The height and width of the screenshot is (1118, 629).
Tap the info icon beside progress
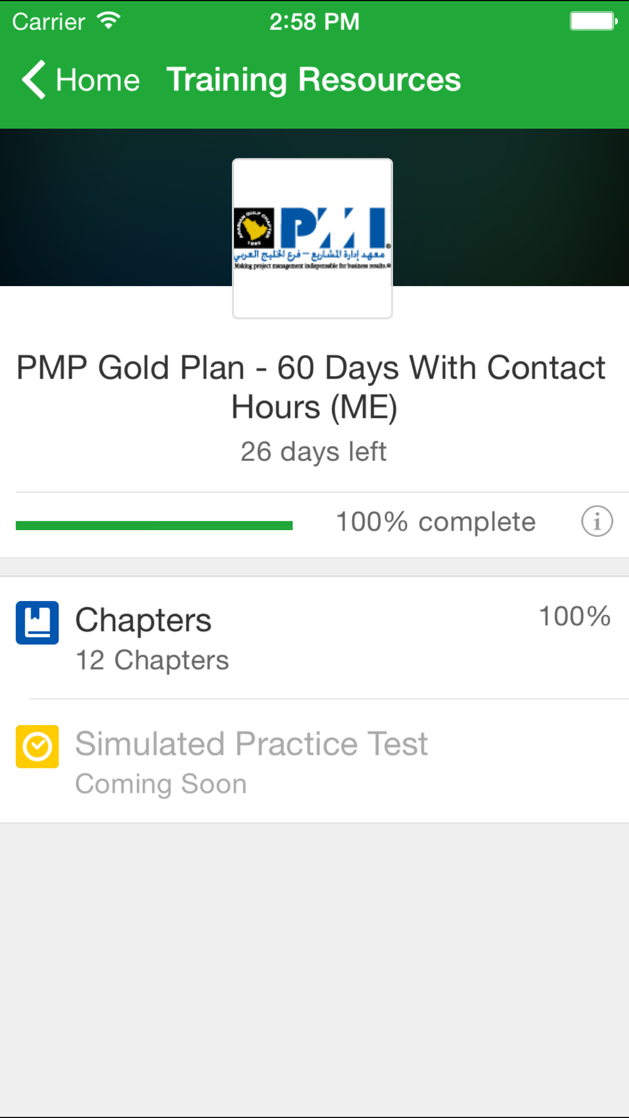pos(596,521)
